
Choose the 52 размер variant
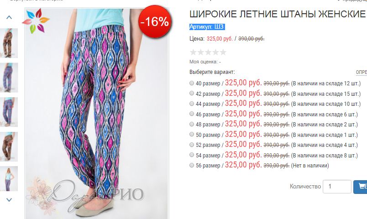[192, 145]
